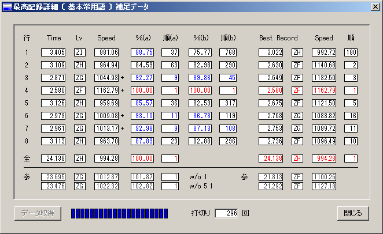Click %(a) value 87.89
This screenshot has width=383, height=234.
142,141
